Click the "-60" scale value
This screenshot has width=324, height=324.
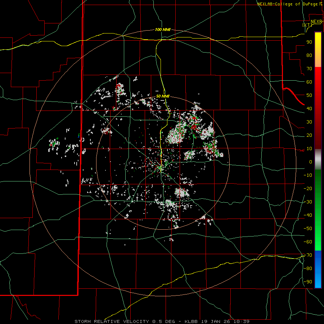point(308,242)
